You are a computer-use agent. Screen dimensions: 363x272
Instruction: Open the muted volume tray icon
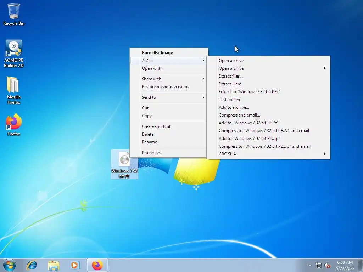click(x=327, y=265)
